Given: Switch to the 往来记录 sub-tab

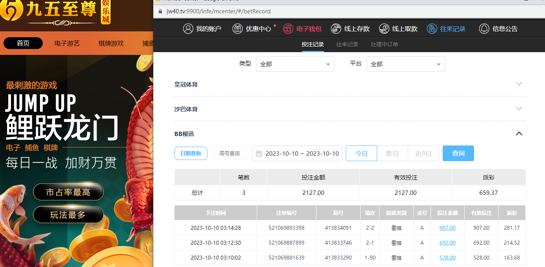Looking at the screenshot, I should click(x=347, y=44).
